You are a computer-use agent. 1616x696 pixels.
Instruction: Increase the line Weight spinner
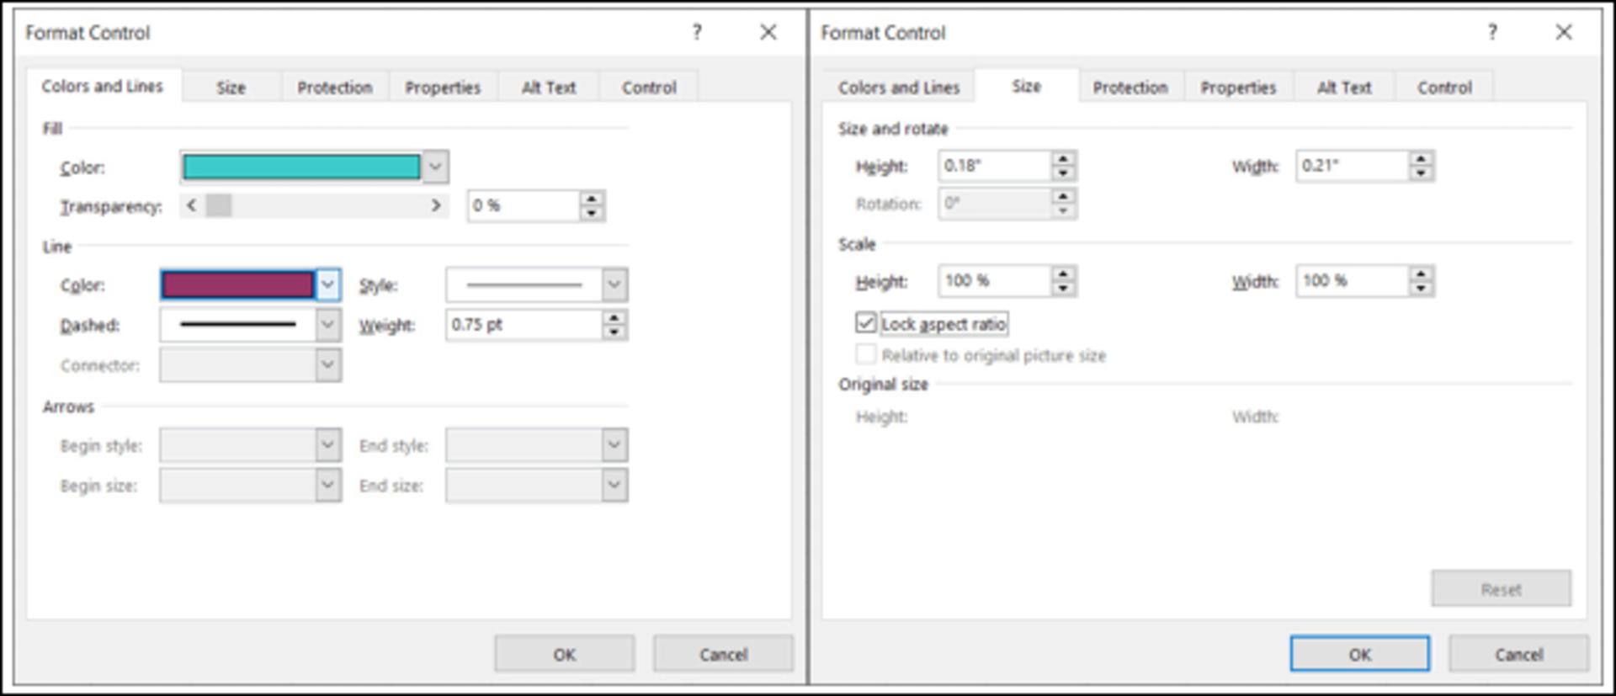pos(614,318)
